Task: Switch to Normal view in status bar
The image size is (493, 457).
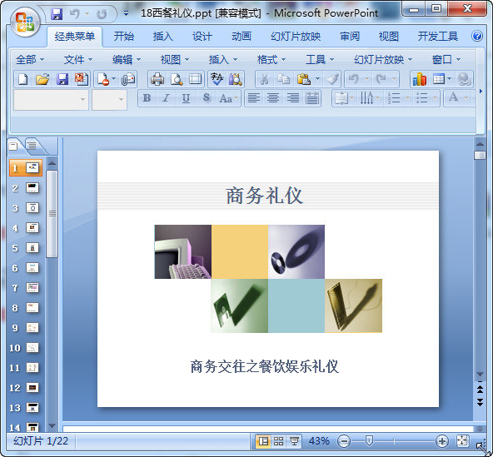Action: [263, 441]
